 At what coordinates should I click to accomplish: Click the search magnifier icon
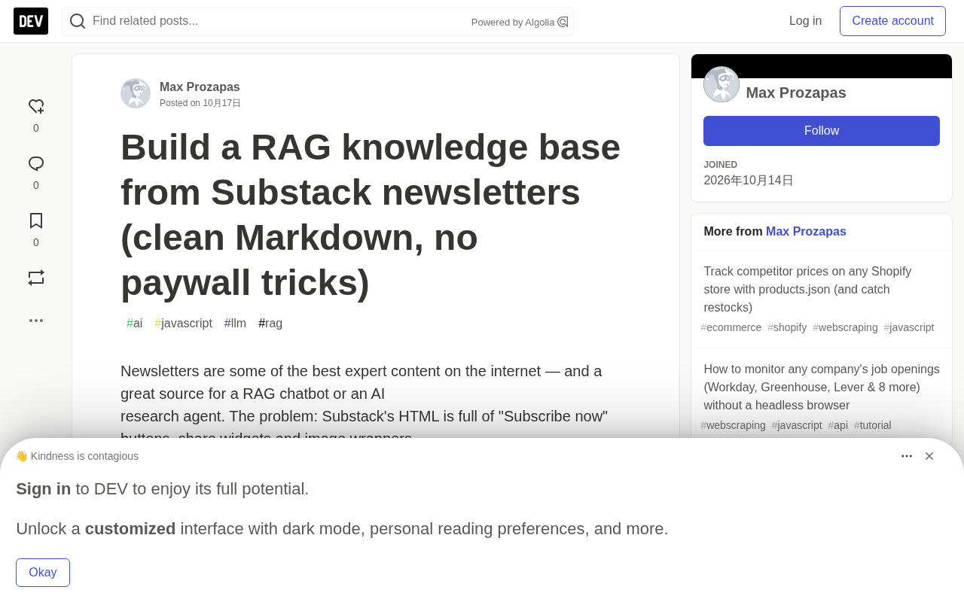(x=78, y=21)
